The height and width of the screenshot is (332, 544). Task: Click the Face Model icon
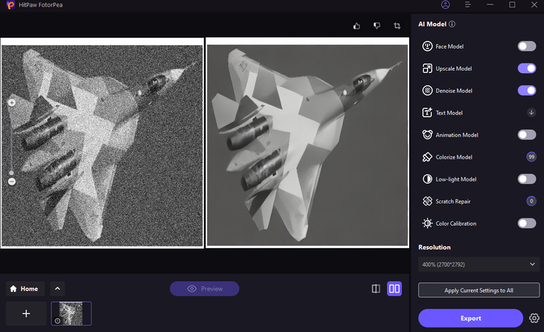tap(427, 46)
